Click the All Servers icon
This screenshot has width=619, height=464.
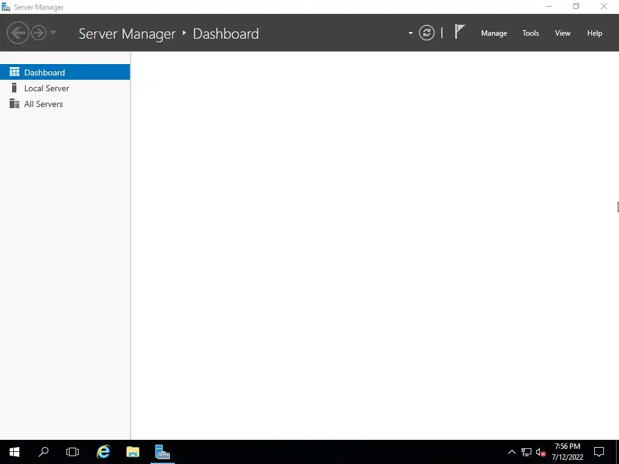pos(15,103)
